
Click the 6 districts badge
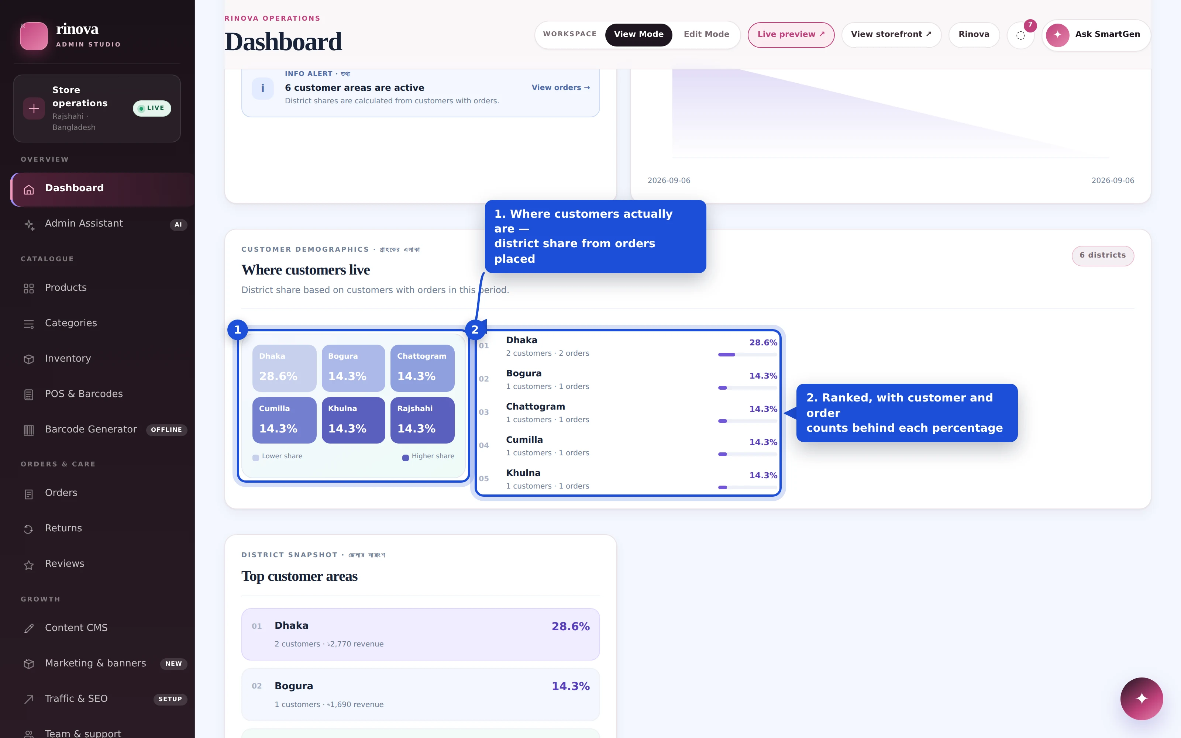[1102, 256]
